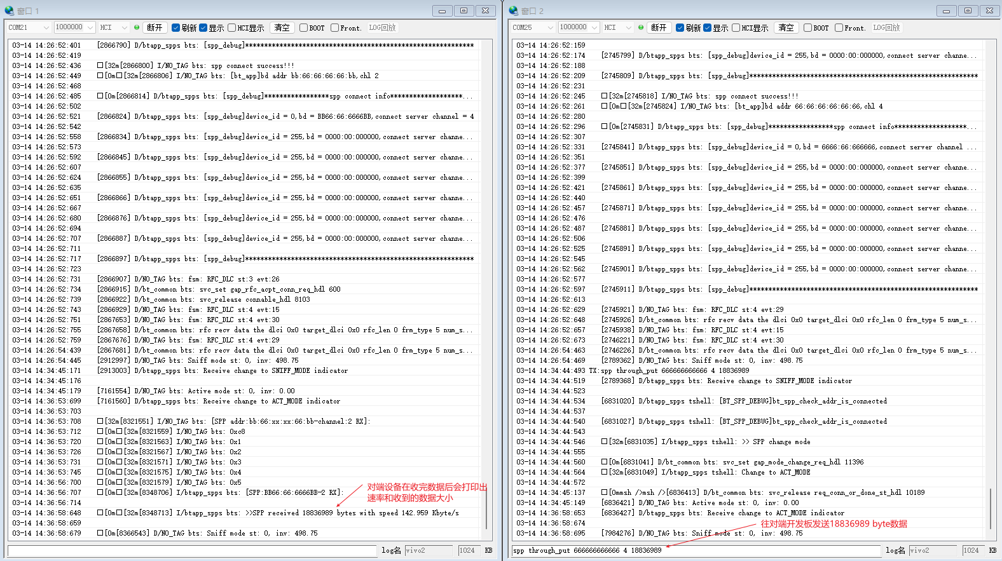
Task: Tick the BOOT checkbox in window 1
Action: click(303, 28)
